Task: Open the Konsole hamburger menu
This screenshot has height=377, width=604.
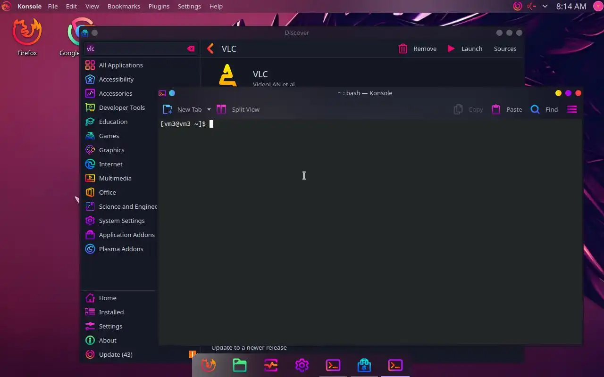Action: coord(572,109)
